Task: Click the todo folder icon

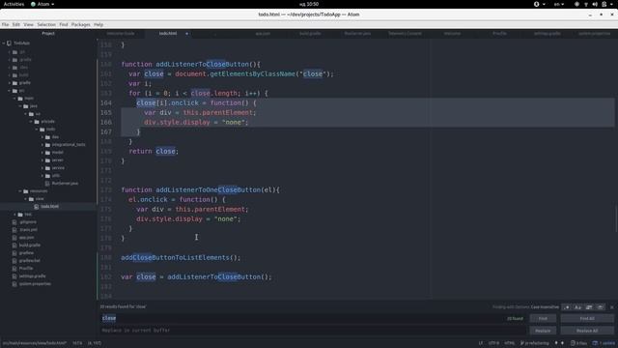Action: coord(42,130)
